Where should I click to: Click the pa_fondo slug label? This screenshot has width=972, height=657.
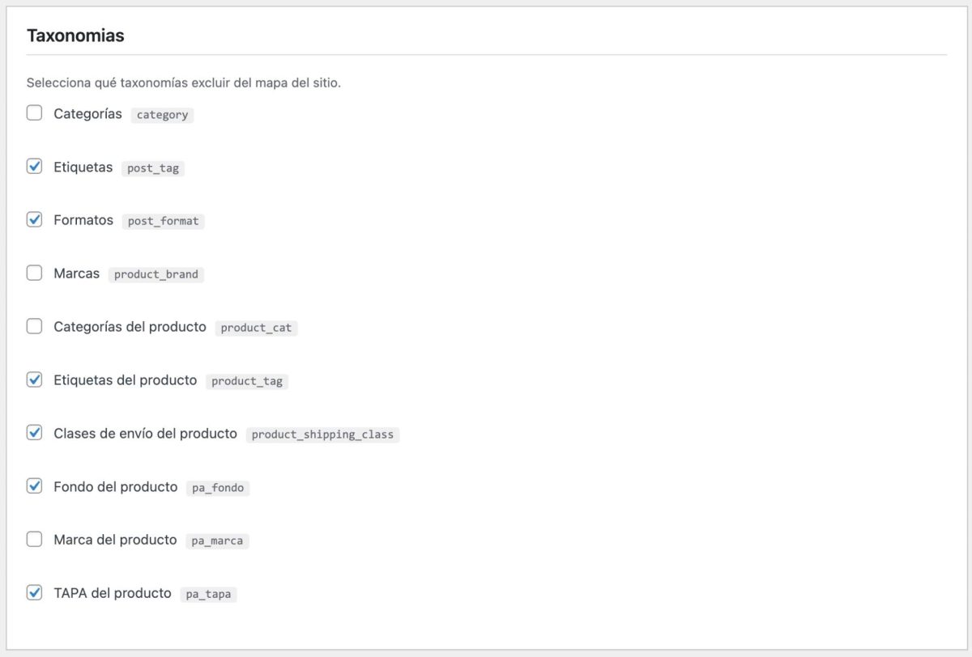(218, 488)
